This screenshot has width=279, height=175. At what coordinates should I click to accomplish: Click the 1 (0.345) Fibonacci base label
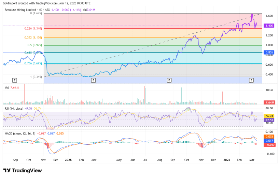point(36,77)
